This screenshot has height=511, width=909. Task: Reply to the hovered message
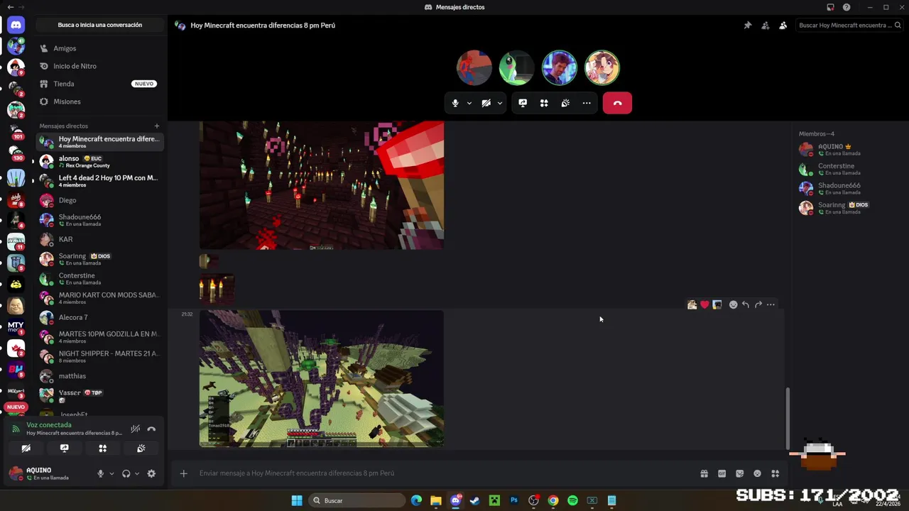746,304
